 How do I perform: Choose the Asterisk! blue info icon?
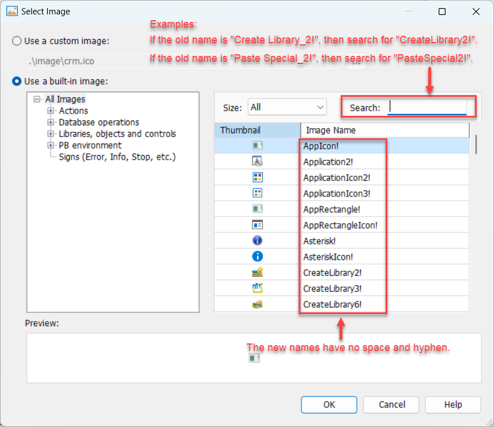tap(257, 241)
